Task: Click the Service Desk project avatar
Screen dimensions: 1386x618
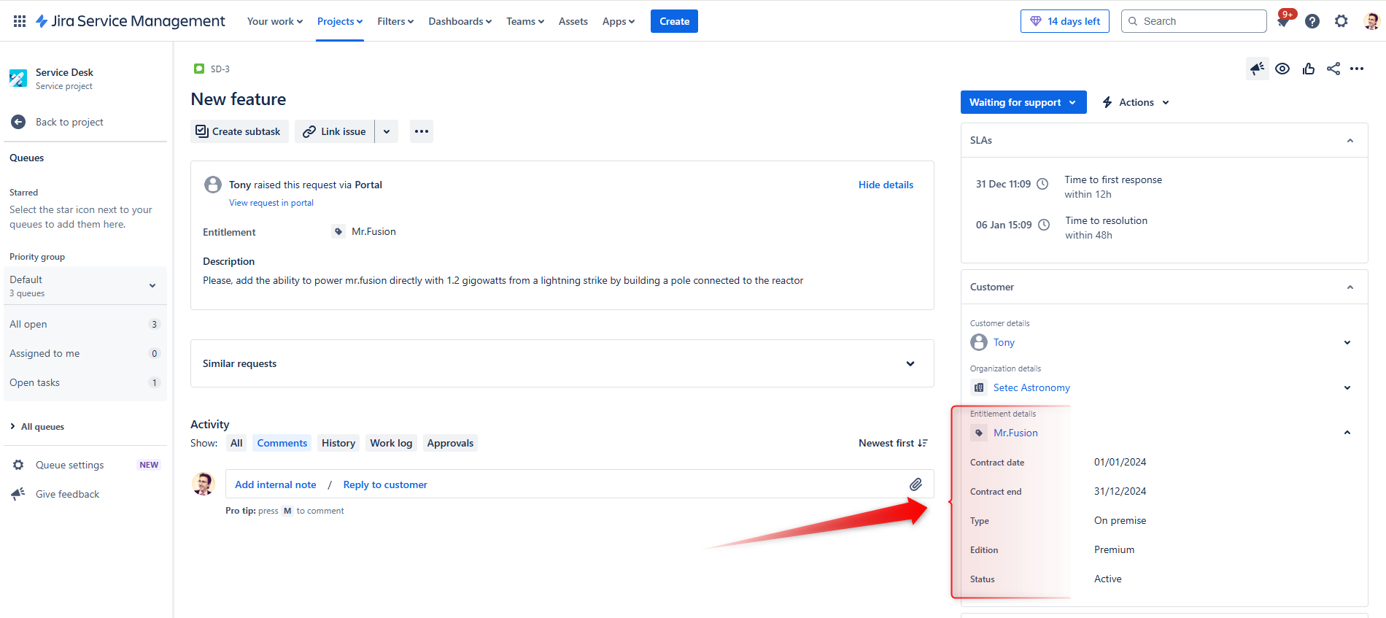Action: coord(18,78)
